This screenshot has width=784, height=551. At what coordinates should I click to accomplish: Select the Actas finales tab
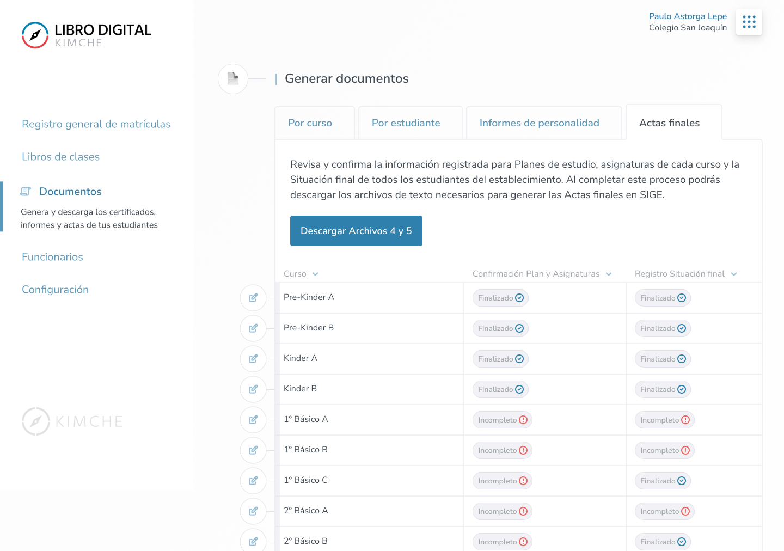pos(674,123)
